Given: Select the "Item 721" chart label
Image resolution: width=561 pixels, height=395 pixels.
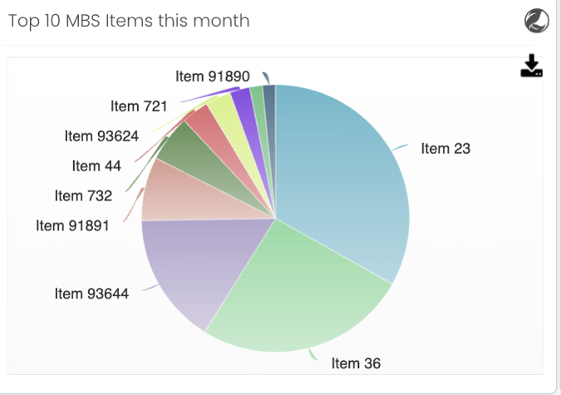Looking at the screenshot, I should click(x=139, y=106).
